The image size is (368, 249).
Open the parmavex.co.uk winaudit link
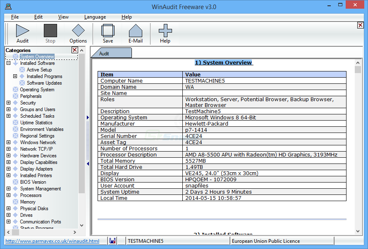pos(53,241)
